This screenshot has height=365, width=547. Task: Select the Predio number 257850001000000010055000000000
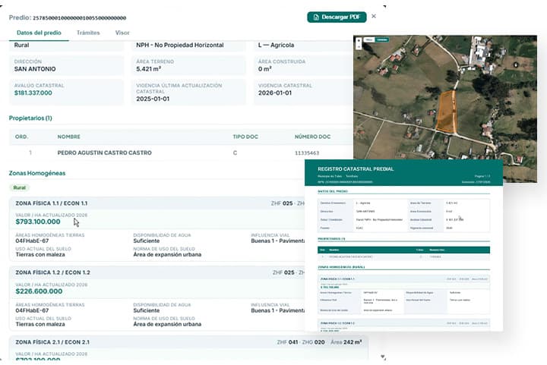click(80, 17)
